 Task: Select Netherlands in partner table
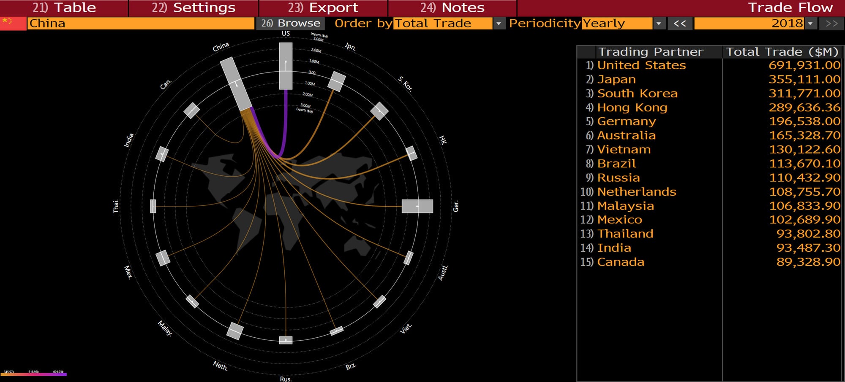[637, 192]
